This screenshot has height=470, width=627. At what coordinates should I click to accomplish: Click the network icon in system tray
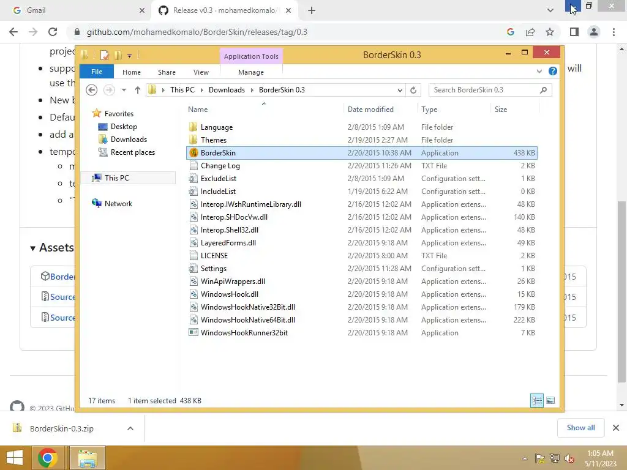554,458
